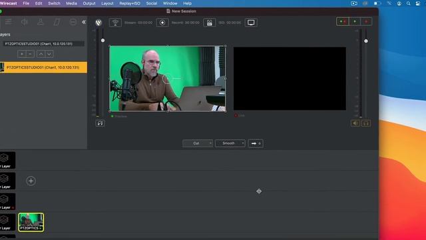Show both preview and live panes
Image resolution: width=426 pixels, height=240 pixels.
point(343,21)
